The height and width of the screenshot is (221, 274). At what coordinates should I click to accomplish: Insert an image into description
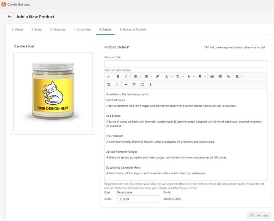pos(212,76)
